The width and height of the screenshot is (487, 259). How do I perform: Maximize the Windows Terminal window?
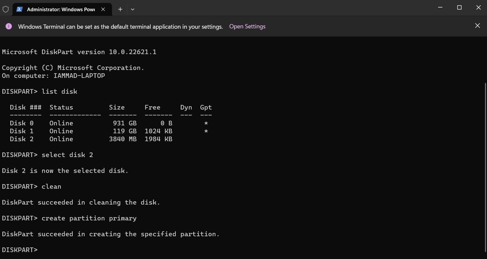[x=459, y=8]
